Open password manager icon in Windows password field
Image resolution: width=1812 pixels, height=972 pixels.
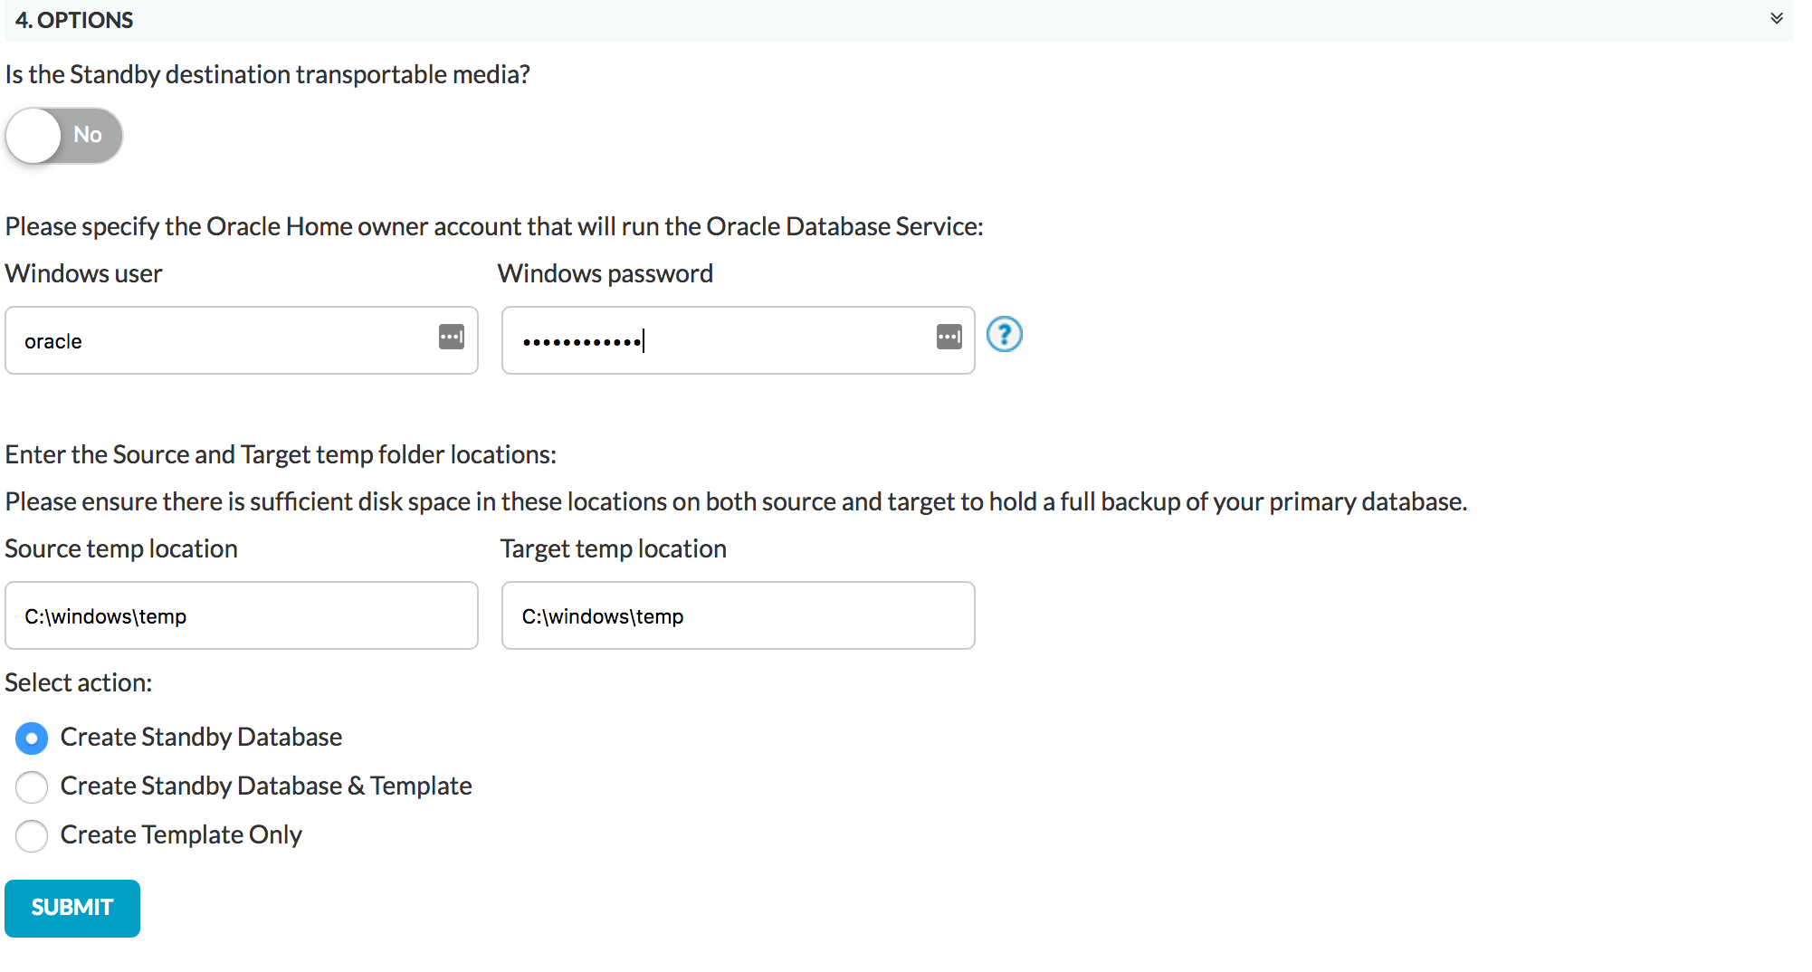(949, 337)
